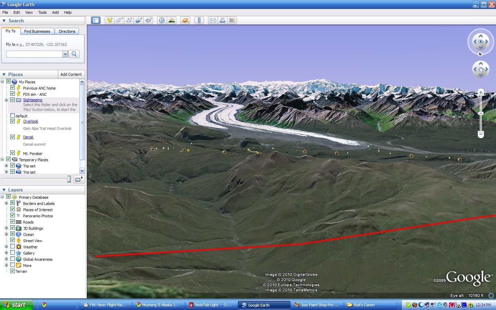Screen dimensions: 496x310
Task: Toggle Panoramio Photos layer checkbox
Action: pyautogui.click(x=12, y=216)
